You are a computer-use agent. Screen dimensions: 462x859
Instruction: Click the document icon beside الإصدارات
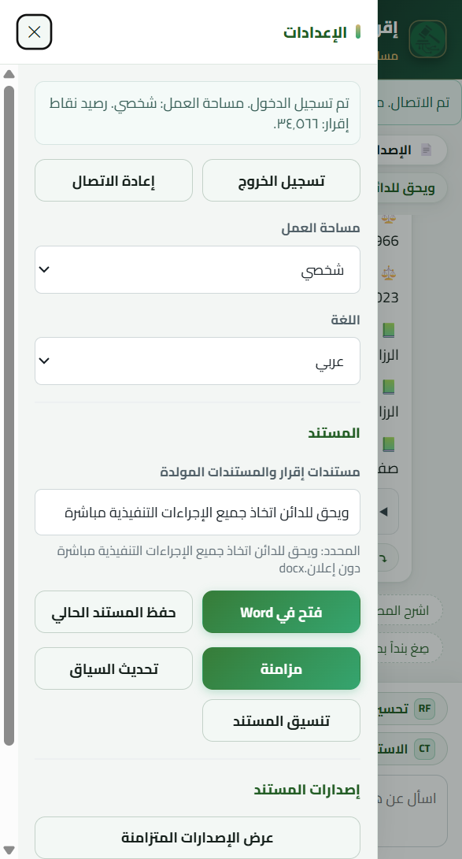pos(426,150)
